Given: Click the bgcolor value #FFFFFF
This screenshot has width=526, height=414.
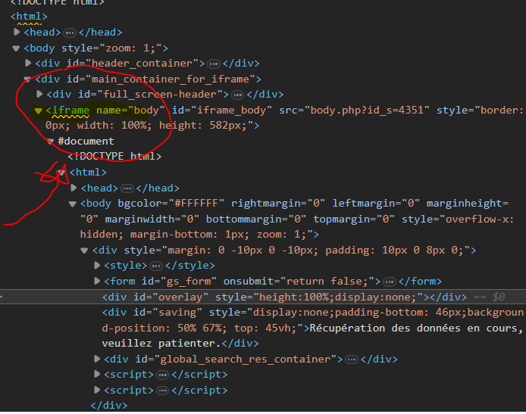Looking at the screenshot, I should click(196, 204).
